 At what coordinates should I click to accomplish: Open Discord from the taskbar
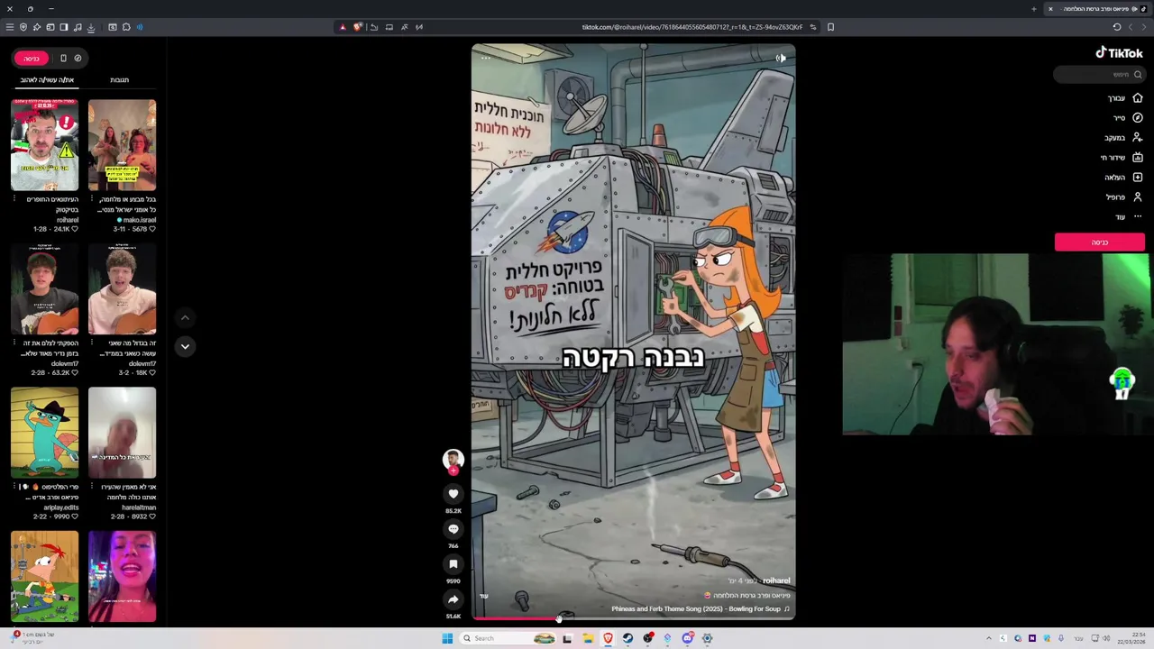pyautogui.click(x=687, y=638)
